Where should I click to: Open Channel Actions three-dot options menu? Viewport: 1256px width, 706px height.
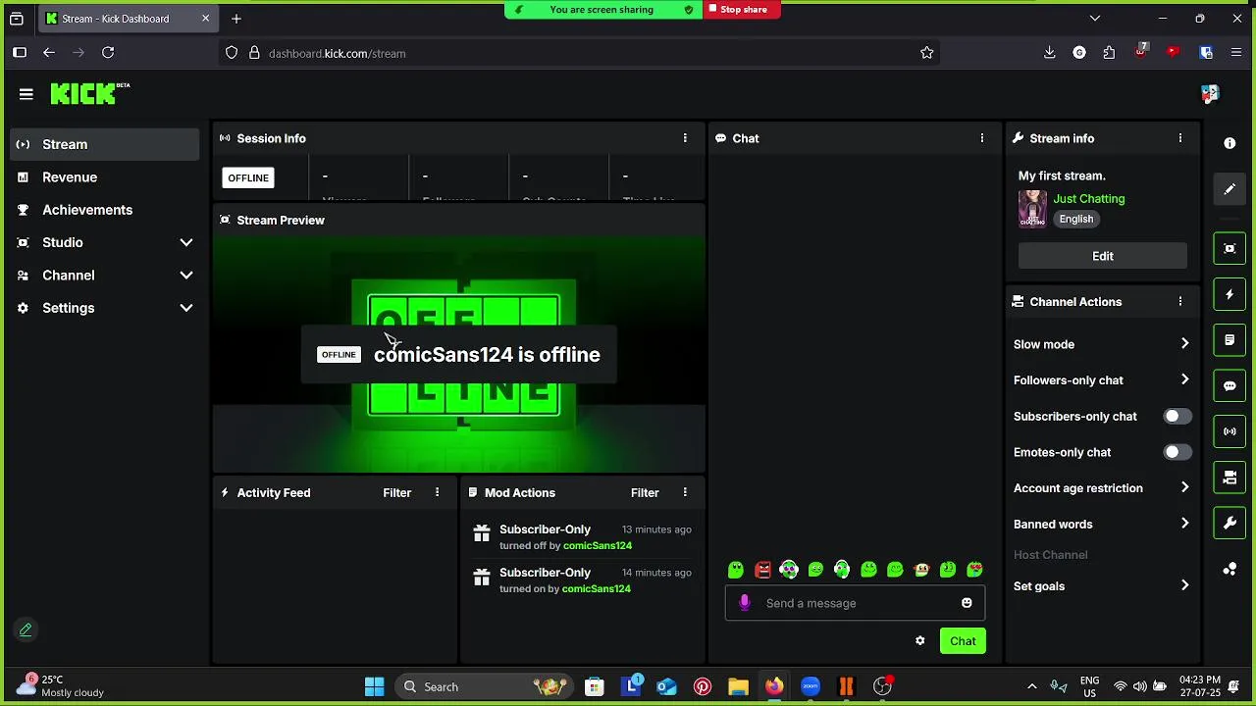click(1180, 302)
